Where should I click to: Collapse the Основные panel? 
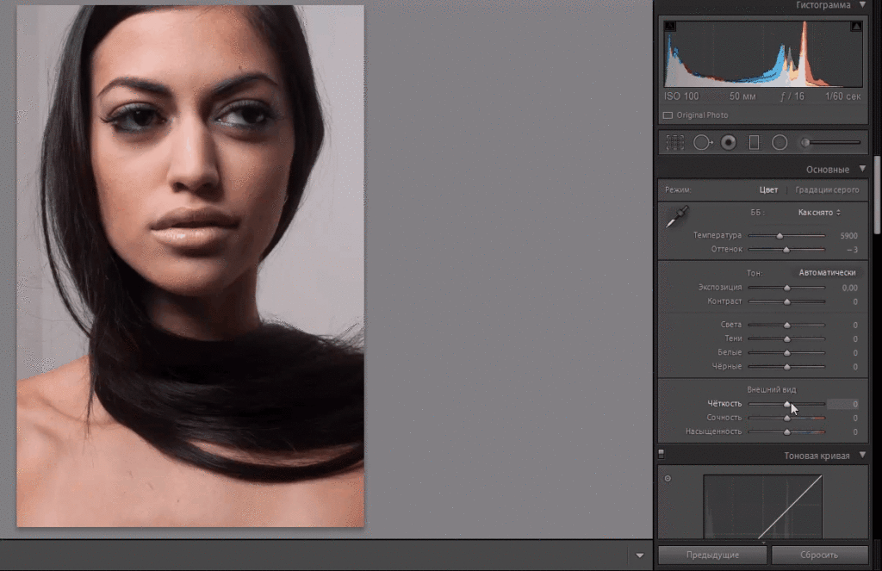(859, 170)
